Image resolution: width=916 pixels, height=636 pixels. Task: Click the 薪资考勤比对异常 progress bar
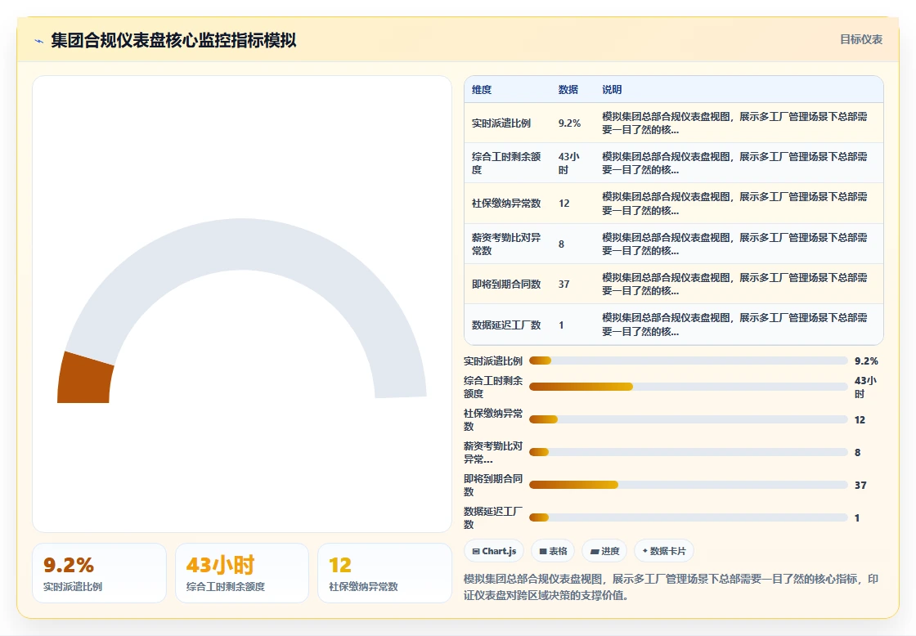point(688,452)
